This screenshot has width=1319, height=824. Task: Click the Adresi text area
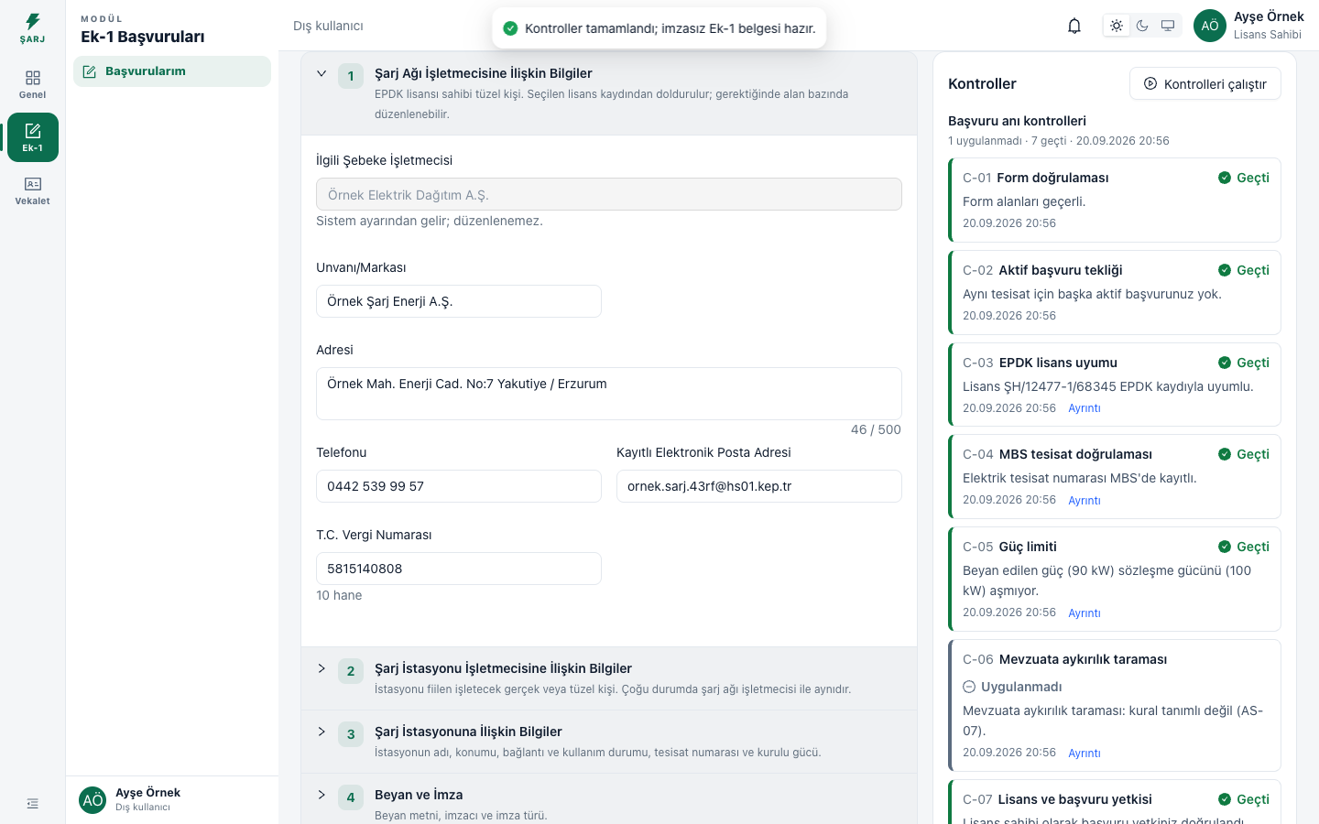click(609, 394)
